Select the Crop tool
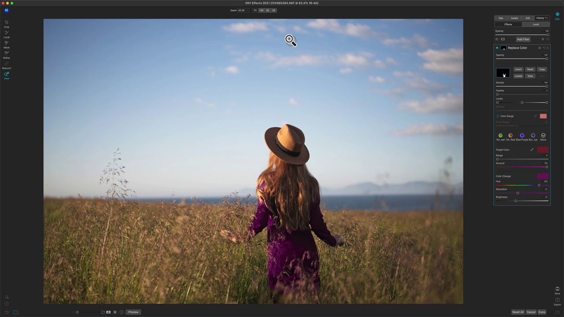Viewport: 564px width, 317px height. pyautogui.click(x=7, y=24)
